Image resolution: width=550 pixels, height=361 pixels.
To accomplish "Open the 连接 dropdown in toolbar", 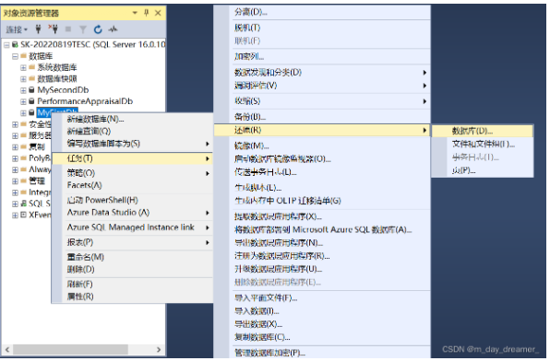I will tap(17, 29).
